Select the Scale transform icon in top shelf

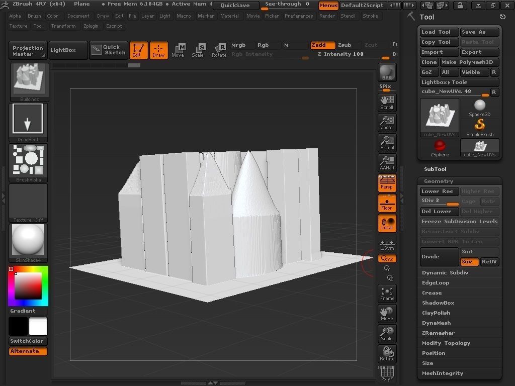198,50
